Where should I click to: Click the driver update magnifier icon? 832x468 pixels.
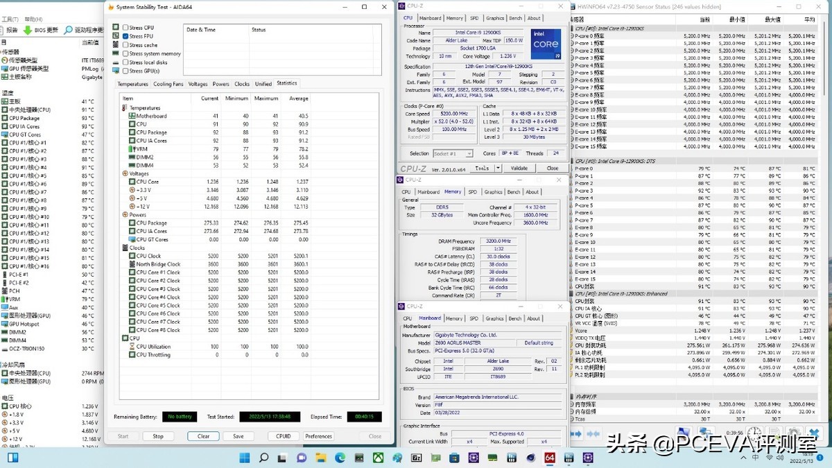pyautogui.click(x=69, y=30)
